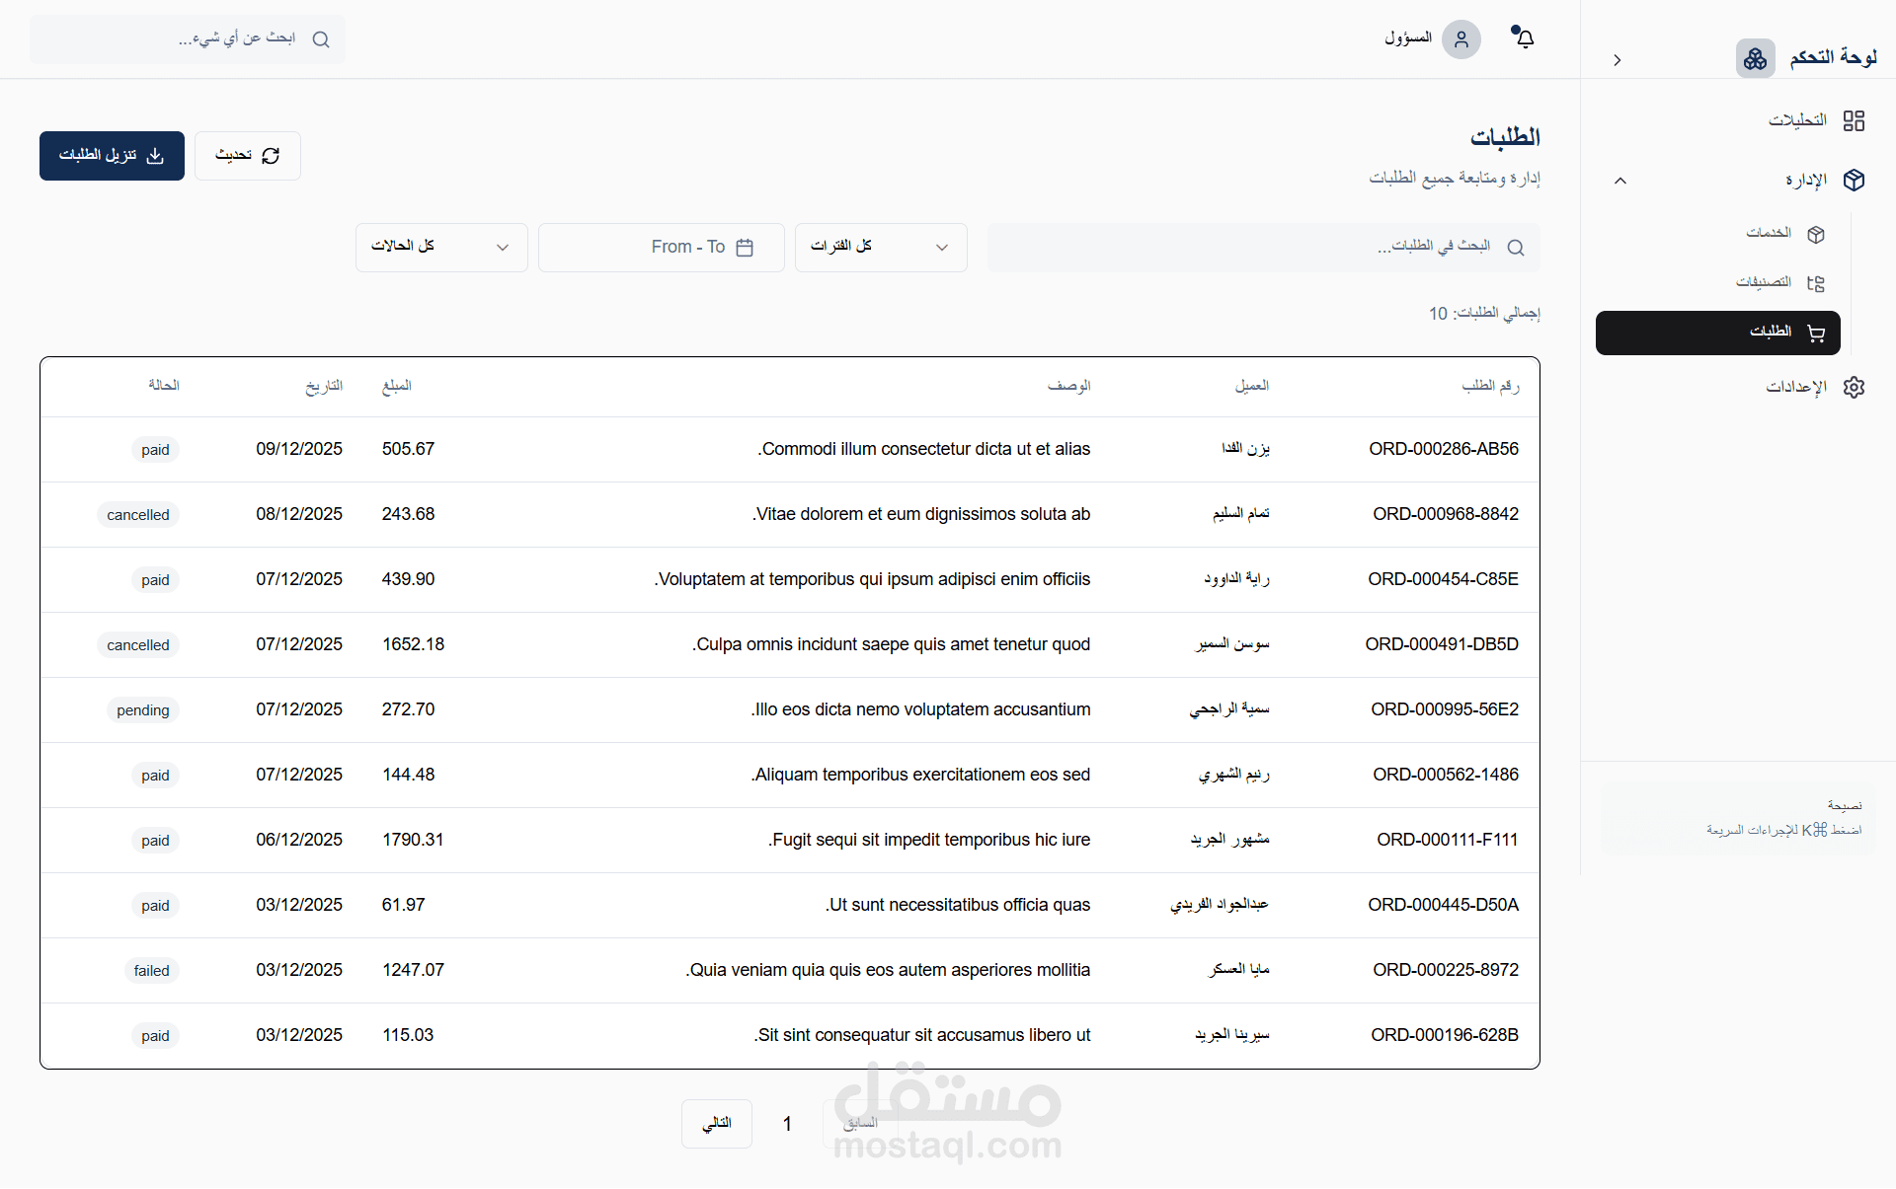Image resolution: width=1896 pixels, height=1189 pixels.
Task: Collapse the sidebar with the chevron arrow
Action: coord(1618,60)
